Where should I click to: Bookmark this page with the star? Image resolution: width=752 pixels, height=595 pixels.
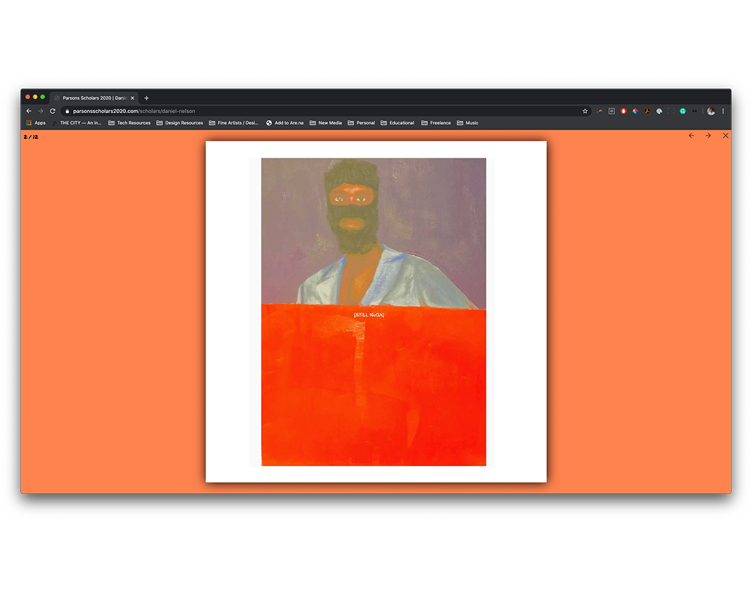click(x=585, y=111)
